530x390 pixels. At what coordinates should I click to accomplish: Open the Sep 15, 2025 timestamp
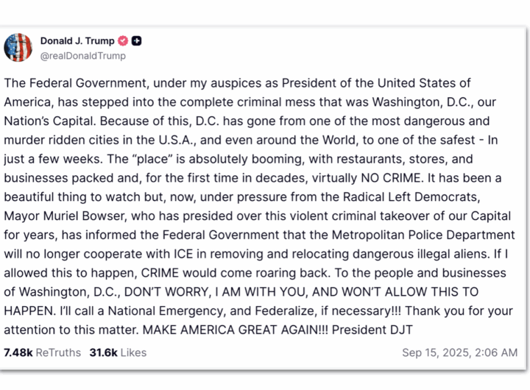(x=459, y=352)
